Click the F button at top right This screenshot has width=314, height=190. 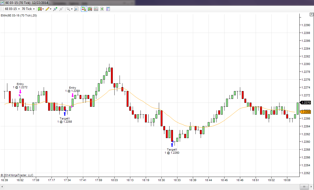[312, 15]
